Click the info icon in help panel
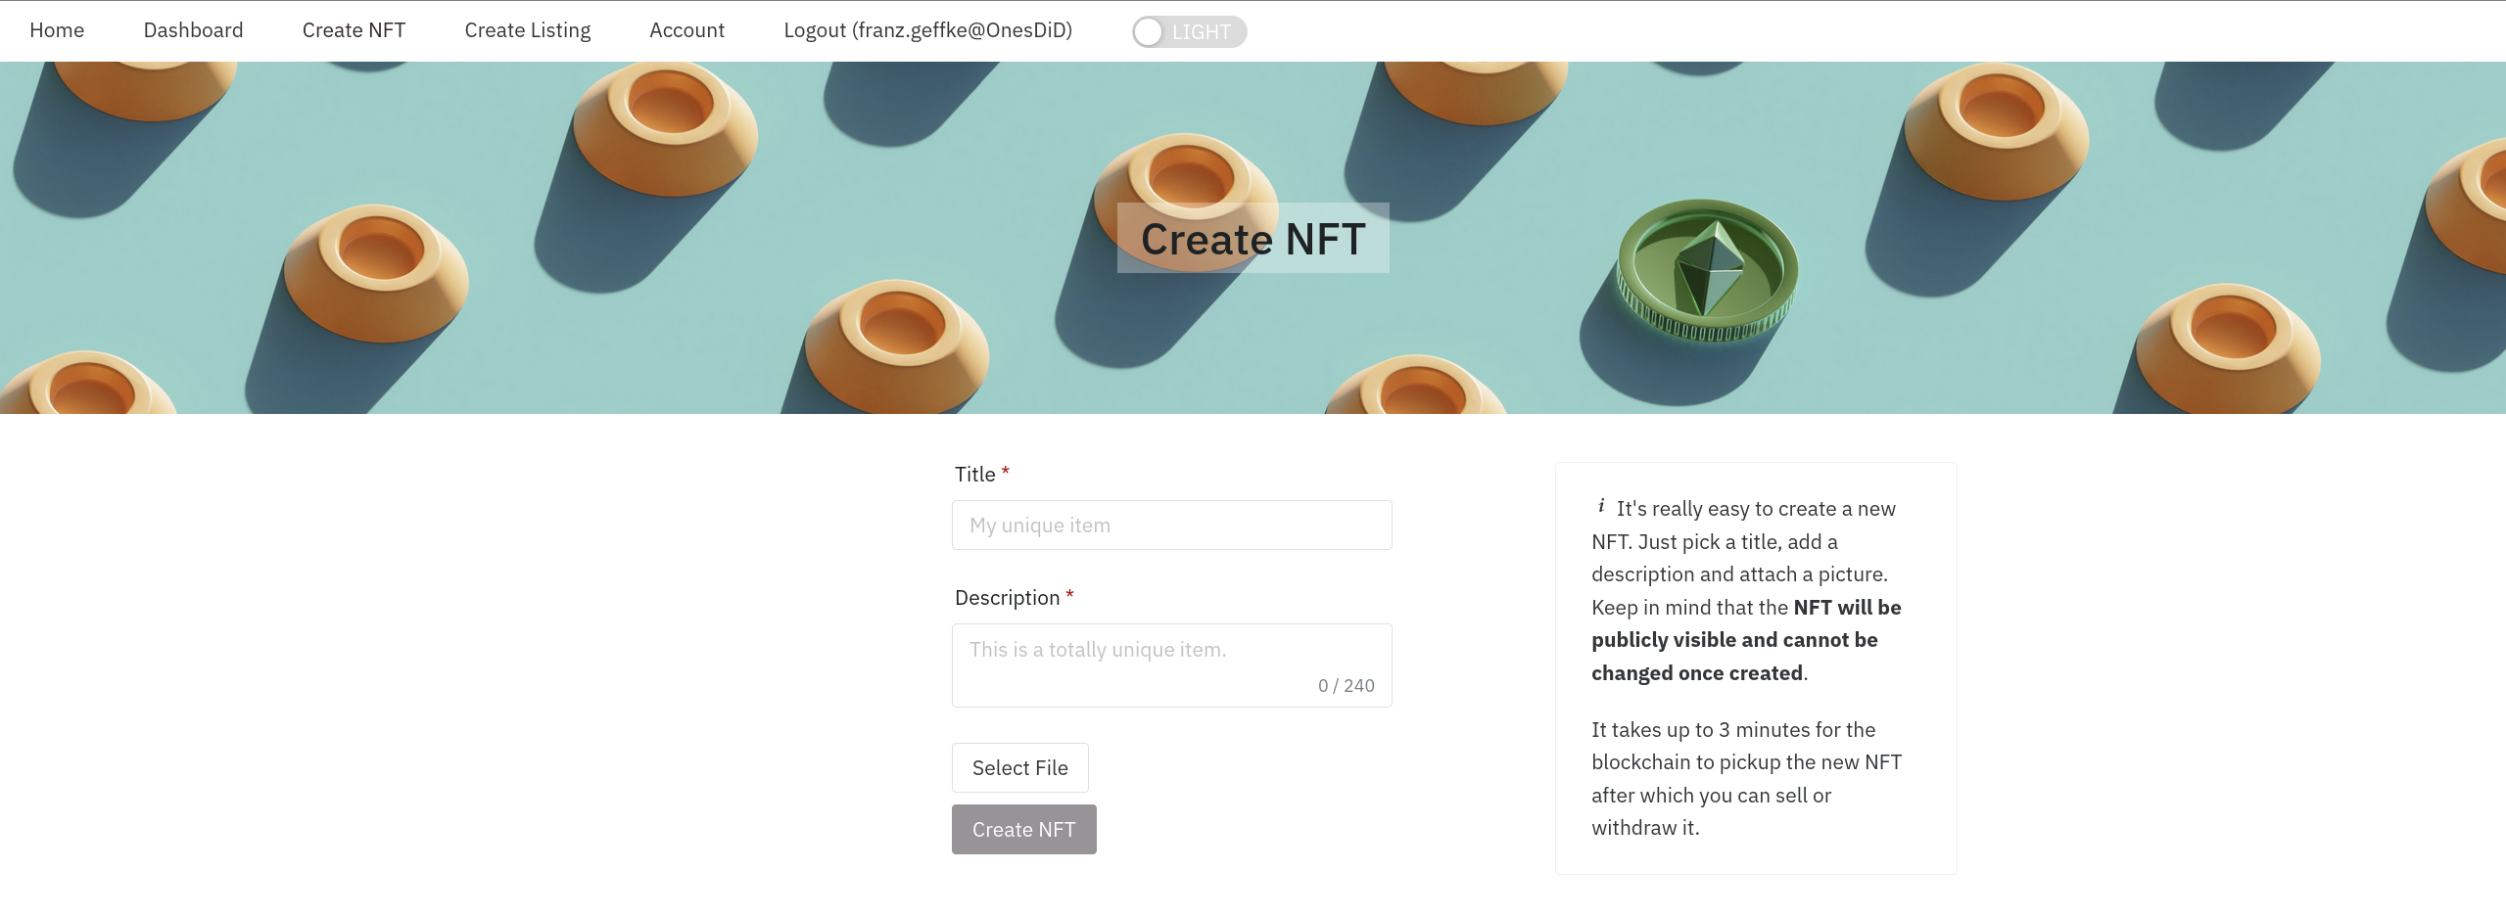This screenshot has height=916, width=2506. (x=1601, y=506)
